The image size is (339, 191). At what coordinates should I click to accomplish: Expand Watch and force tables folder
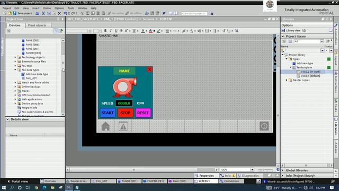tap(15, 83)
